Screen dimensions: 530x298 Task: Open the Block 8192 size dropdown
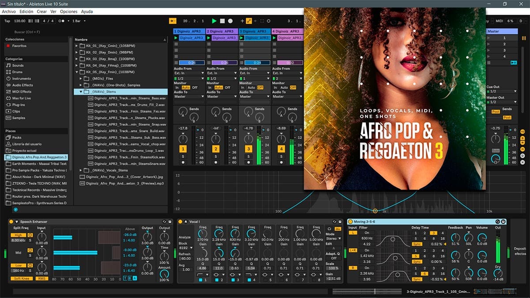pyautogui.click(x=185, y=248)
